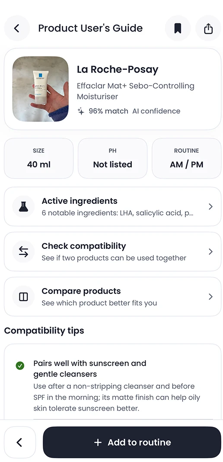
Task: Tap the SIZE 40 ml info tile
Action: [38, 158]
